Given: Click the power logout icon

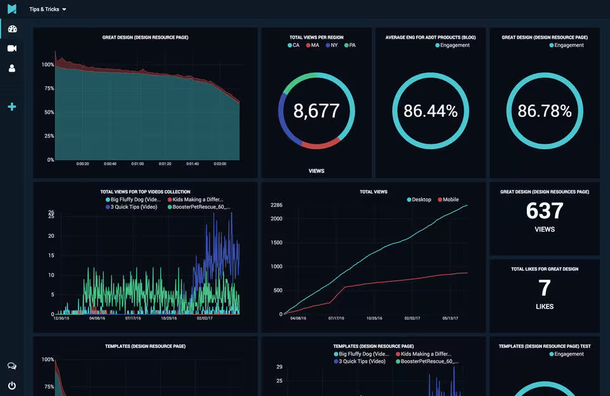Looking at the screenshot, I should (12, 385).
